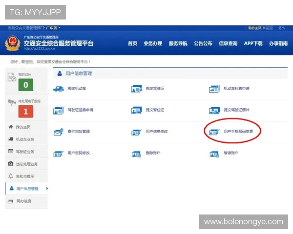The width and height of the screenshot is (293, 234).
Task: Click the 我的记分 document icon
Action: point(12,77)
